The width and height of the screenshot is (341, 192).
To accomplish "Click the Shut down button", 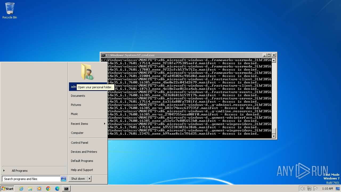I will pyautogui.click(x=78, y=179).
